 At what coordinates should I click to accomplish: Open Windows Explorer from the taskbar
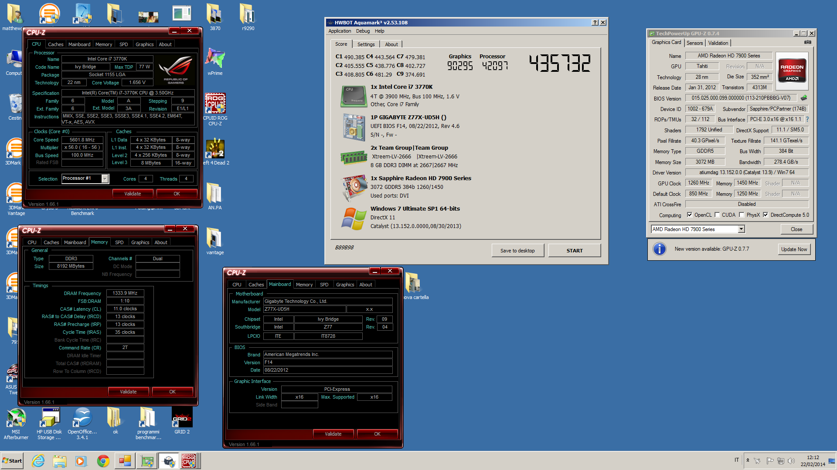click(60, 461)
